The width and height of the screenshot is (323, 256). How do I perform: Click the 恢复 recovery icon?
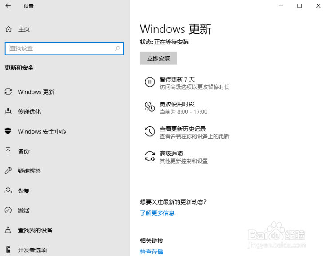pos(8,190)
